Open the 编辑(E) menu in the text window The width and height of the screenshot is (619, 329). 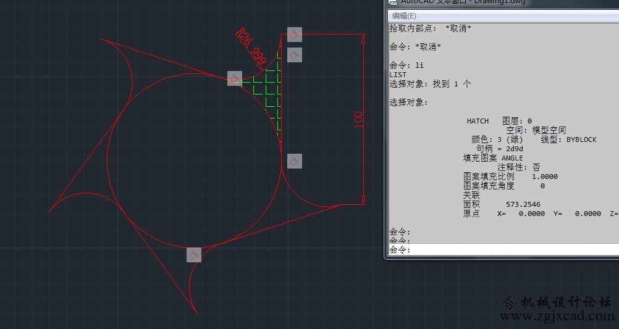point(404,16)
